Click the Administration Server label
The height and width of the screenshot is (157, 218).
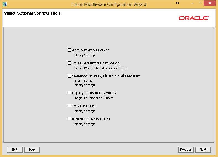[90, 50]
